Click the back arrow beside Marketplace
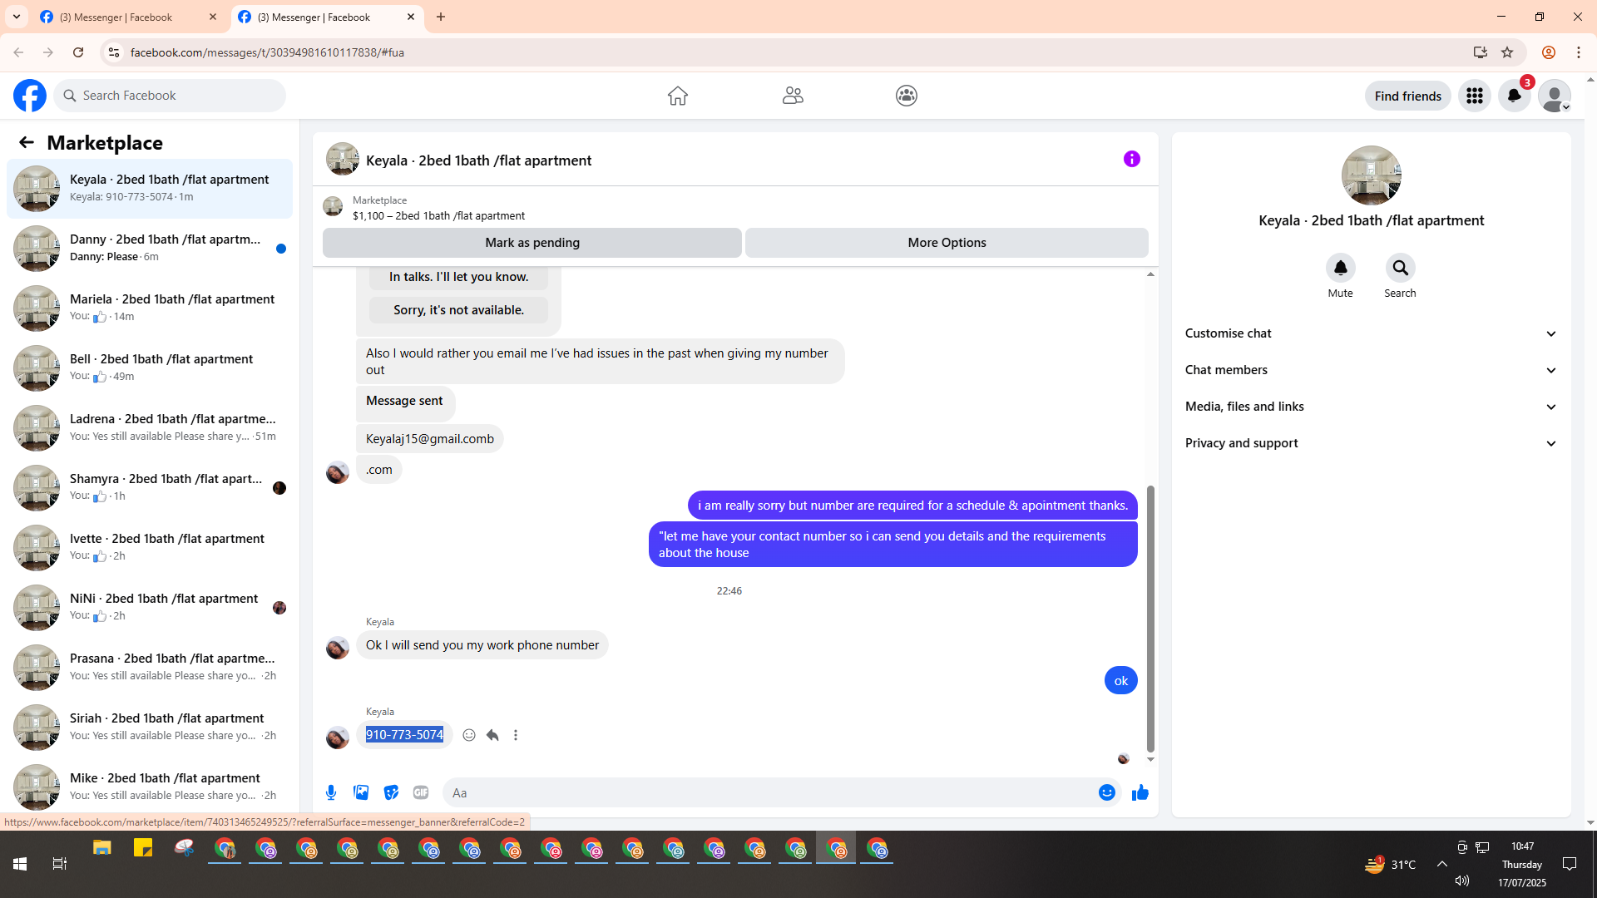This screenshot has width=1597, height=898. (x=27, y=142)
